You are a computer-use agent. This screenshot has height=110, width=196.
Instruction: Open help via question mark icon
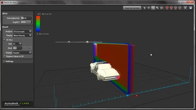coord(190,8)
